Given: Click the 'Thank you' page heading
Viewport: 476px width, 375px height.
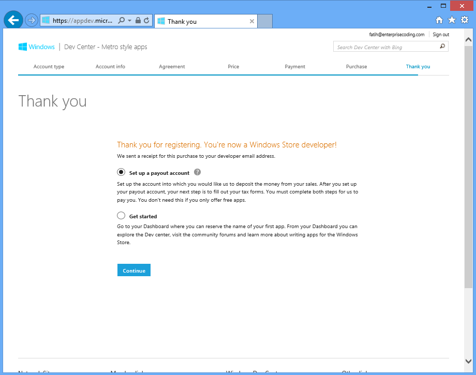Looking at the screenshot, I should pos(53,101).
